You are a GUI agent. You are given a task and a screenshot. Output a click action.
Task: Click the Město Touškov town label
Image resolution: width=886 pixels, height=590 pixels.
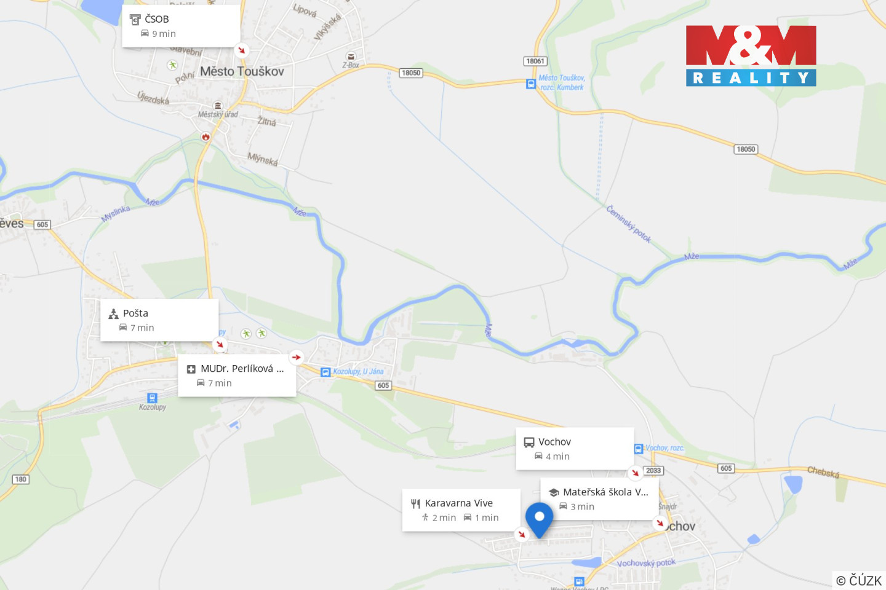pos(242,71)
